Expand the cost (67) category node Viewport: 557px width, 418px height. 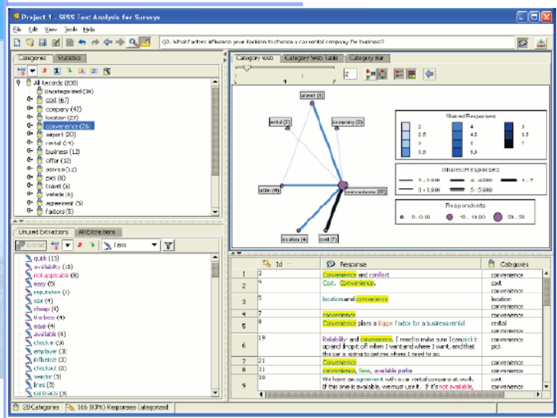[x=29, y=100]
